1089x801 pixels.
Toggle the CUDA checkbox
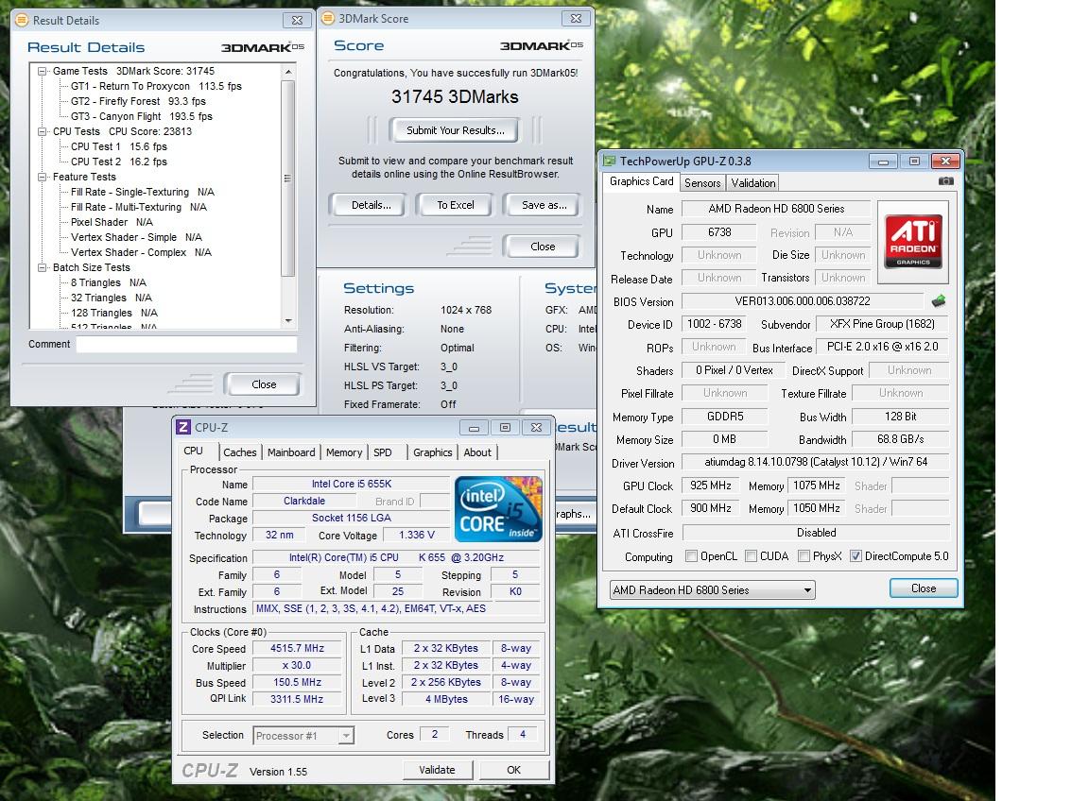tap(751, 556)
